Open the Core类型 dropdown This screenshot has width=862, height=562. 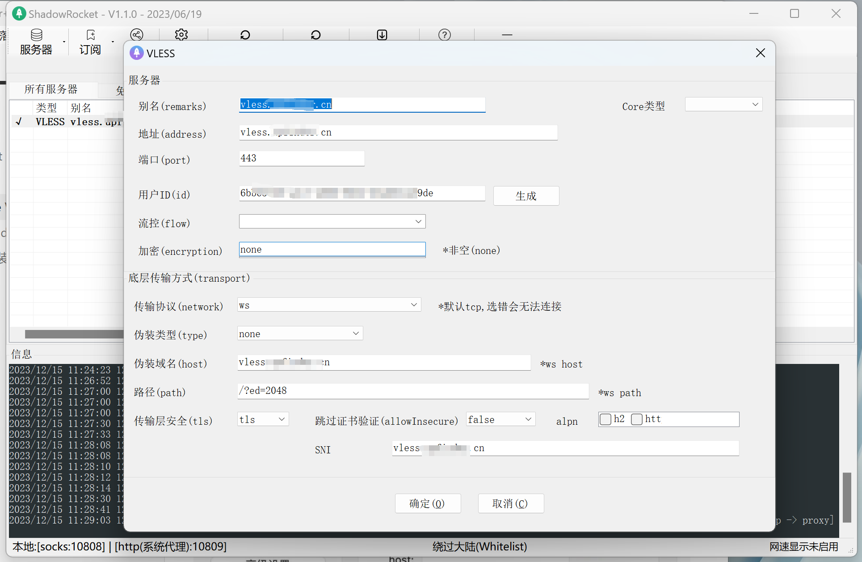click(x=724, y=105)
